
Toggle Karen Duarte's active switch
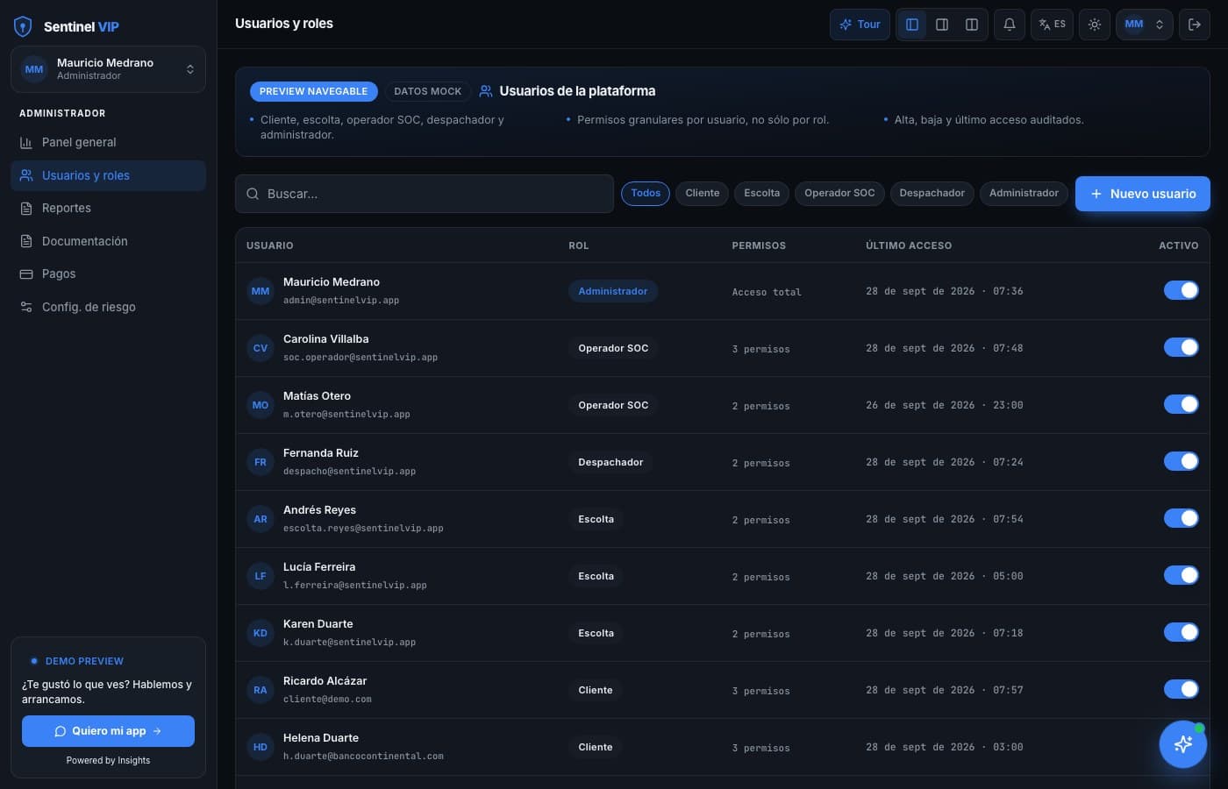pos(1182,632)
